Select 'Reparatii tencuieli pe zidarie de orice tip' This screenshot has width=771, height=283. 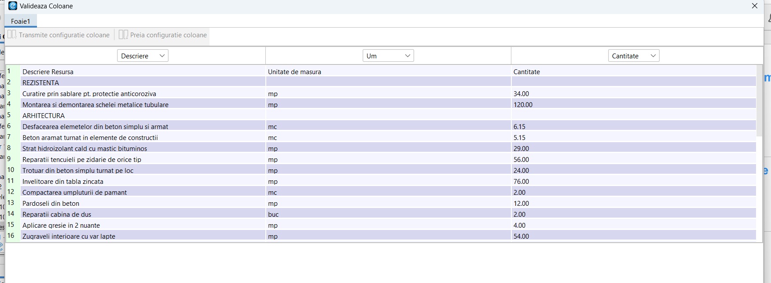click(x=143, y=159)
